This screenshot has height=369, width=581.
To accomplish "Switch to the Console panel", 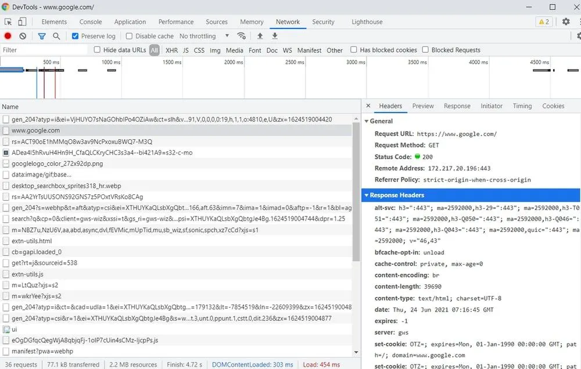I will pyautogui.click(x=90, y=21).
